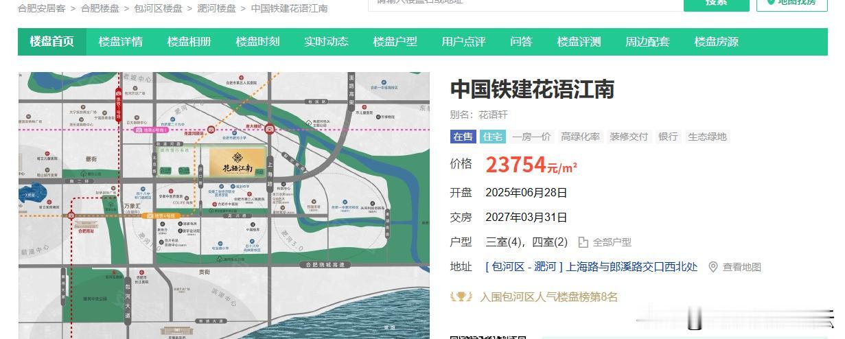Screen dimensions: 845x339
Task: Open 入围包河区人气楼盘榜第8名 link
Action: point(548,297)
